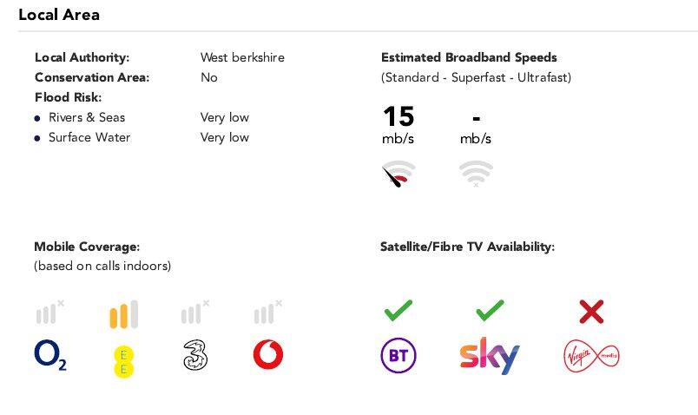Click the green checkmark above Sky
The height and width of the screenshot is (415, 698).
coord(491,310)
